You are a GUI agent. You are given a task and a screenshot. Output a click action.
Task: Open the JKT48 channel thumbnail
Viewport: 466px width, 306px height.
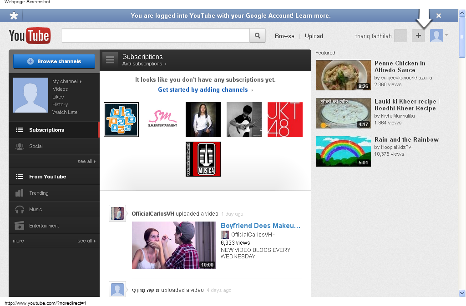(285, 119)
